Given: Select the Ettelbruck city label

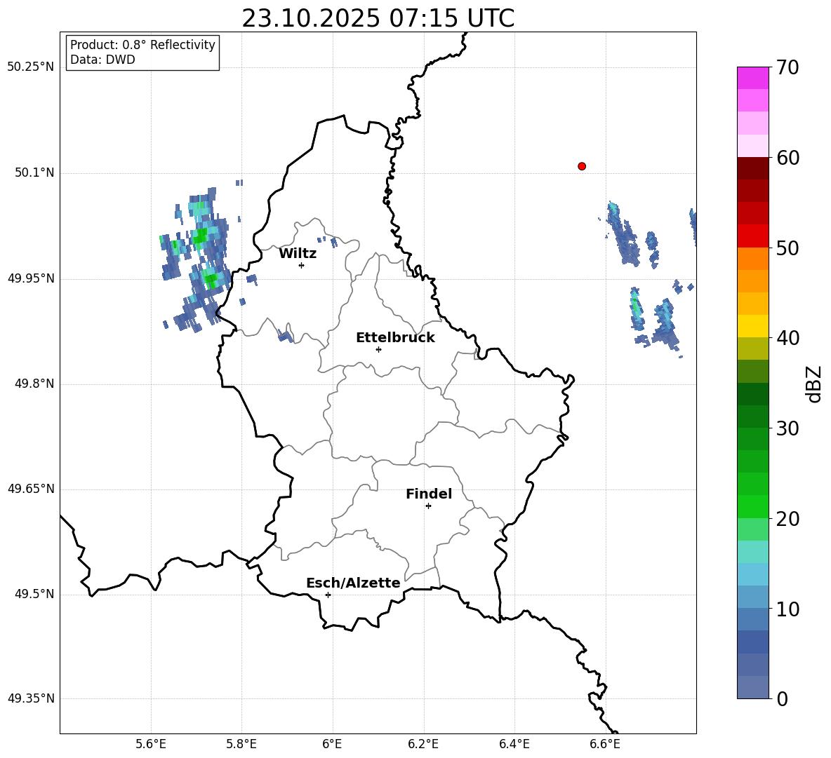Looking at the screenshot, I should click(395, 338).
